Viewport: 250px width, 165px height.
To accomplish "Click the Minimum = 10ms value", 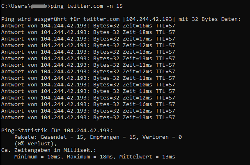I will 37,157.
